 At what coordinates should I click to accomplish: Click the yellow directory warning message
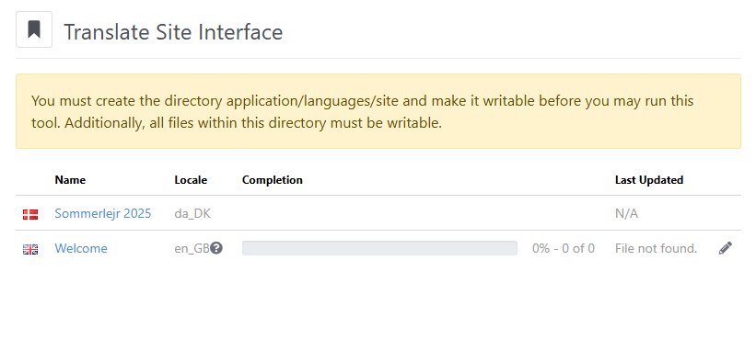[378, 111]
